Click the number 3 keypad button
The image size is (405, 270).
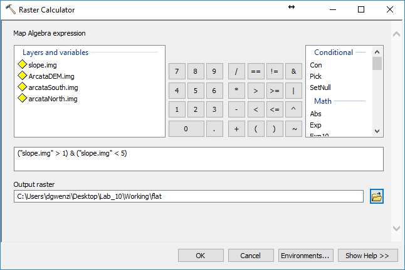pyautogui.click(x=214, y=109)
